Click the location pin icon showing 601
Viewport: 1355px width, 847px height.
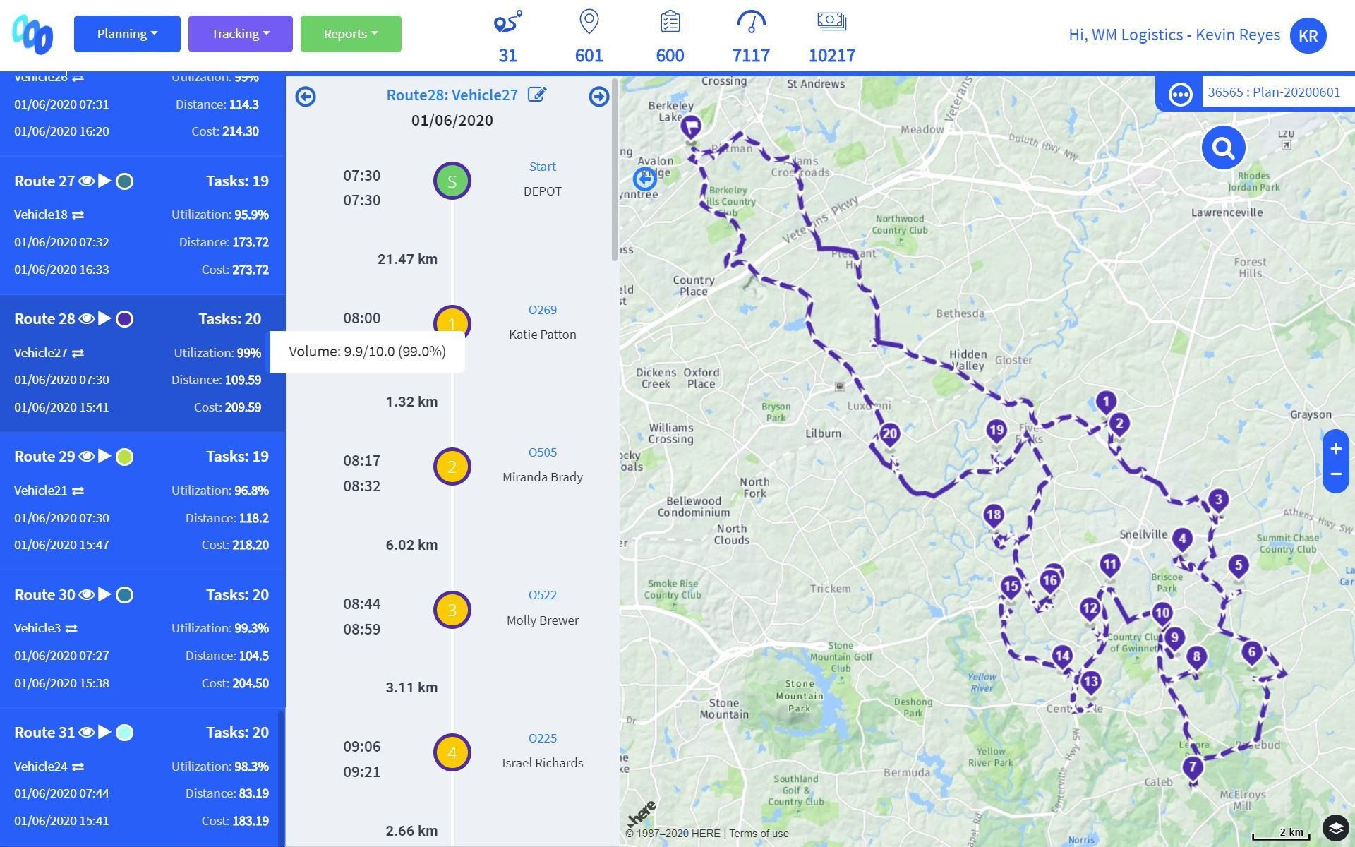tap(589, 22)
